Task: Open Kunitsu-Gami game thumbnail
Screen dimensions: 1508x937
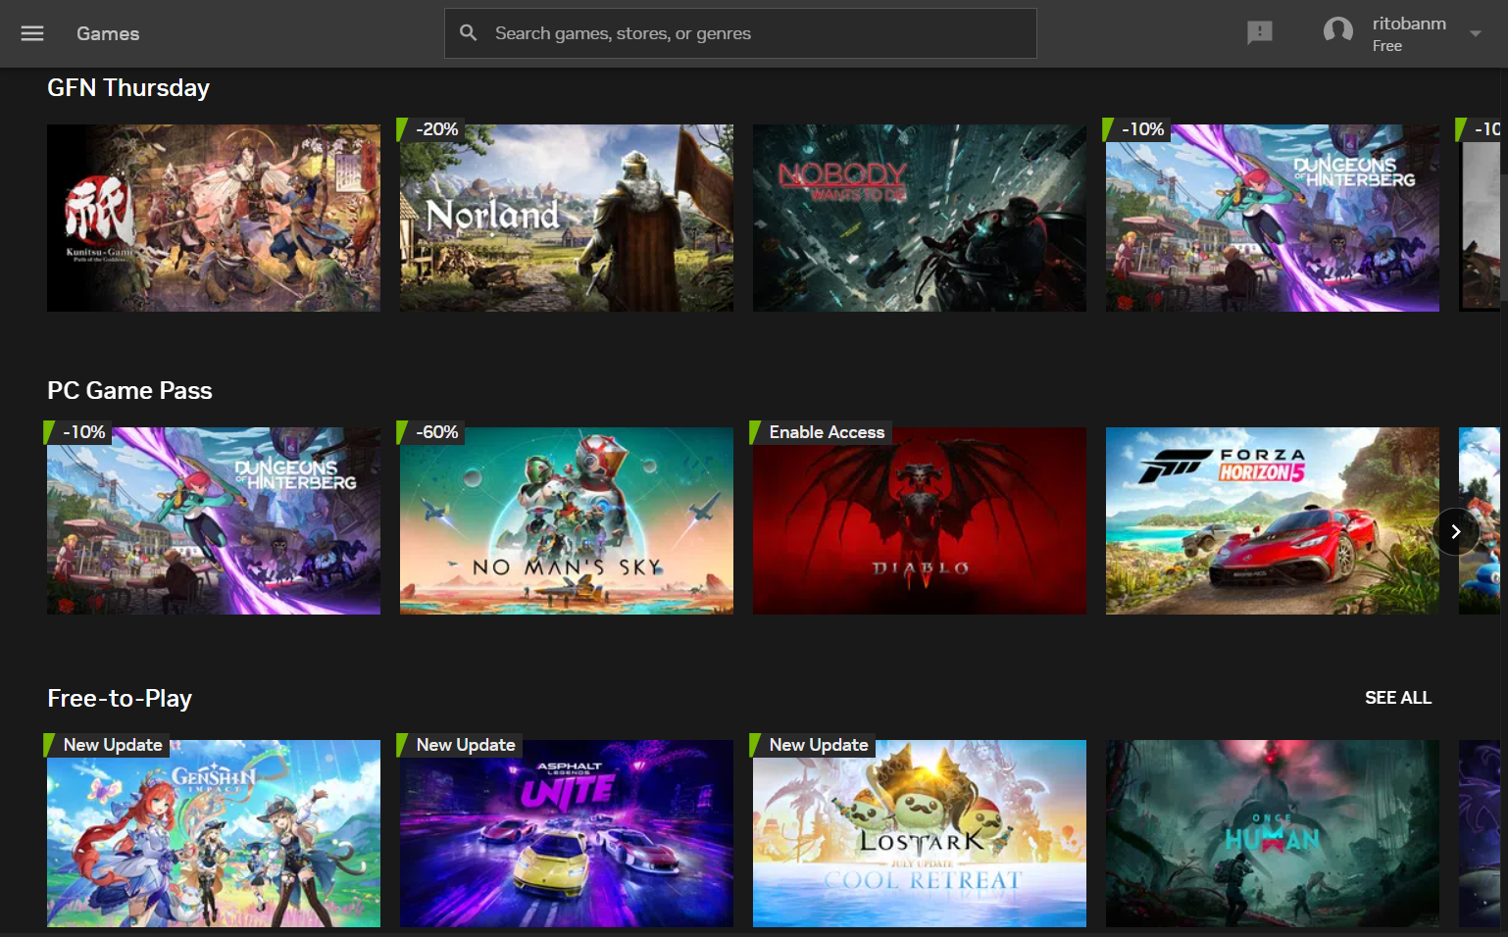Action: [x=213, y=218]
